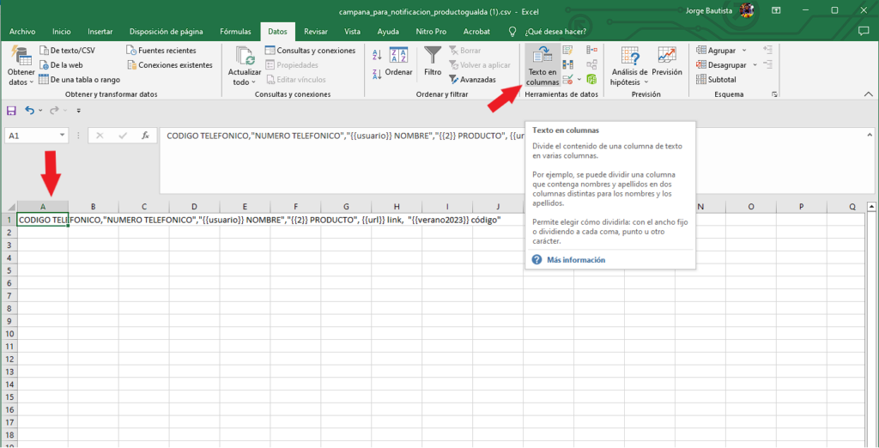Viewport: 879px width, 448px height.
Task: Click the Avanzadas filter button
Action: (x=472, y=80)
